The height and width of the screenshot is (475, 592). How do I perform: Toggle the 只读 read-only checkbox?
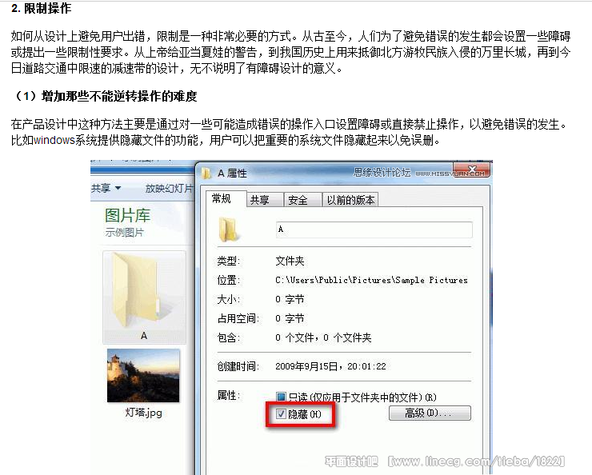coord(281,397)
